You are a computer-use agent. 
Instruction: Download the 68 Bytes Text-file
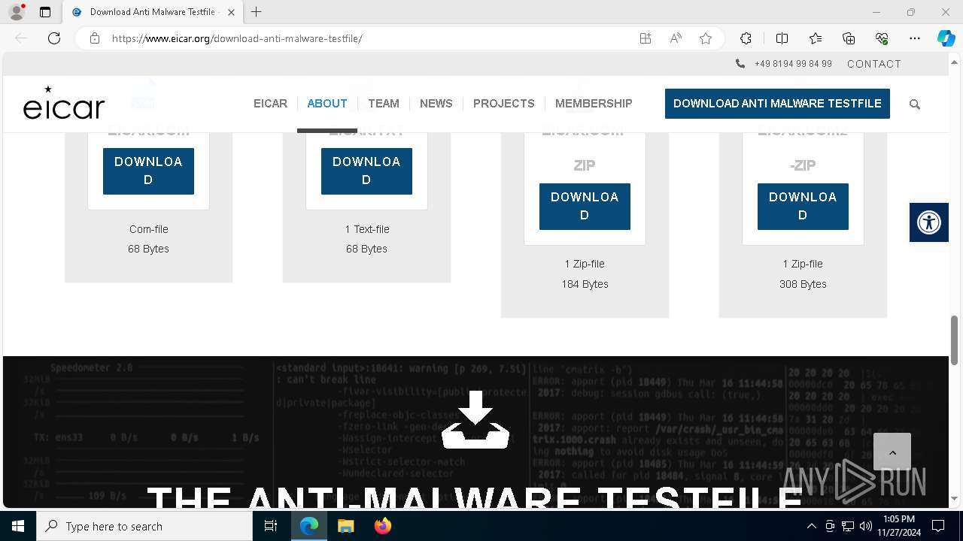click(366, 171)
